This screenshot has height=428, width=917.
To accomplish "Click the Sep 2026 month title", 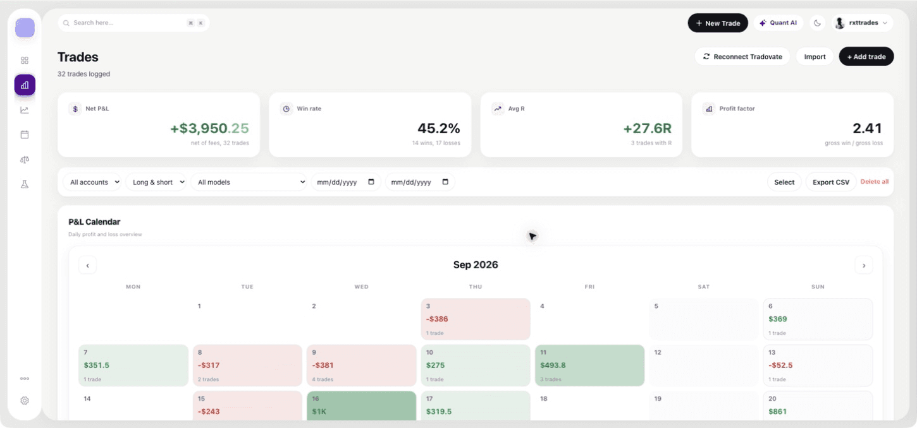I will 476,265.
